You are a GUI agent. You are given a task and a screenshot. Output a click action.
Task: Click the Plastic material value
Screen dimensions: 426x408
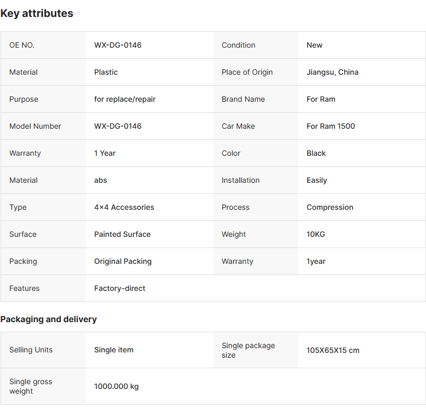tap(106, 72)
